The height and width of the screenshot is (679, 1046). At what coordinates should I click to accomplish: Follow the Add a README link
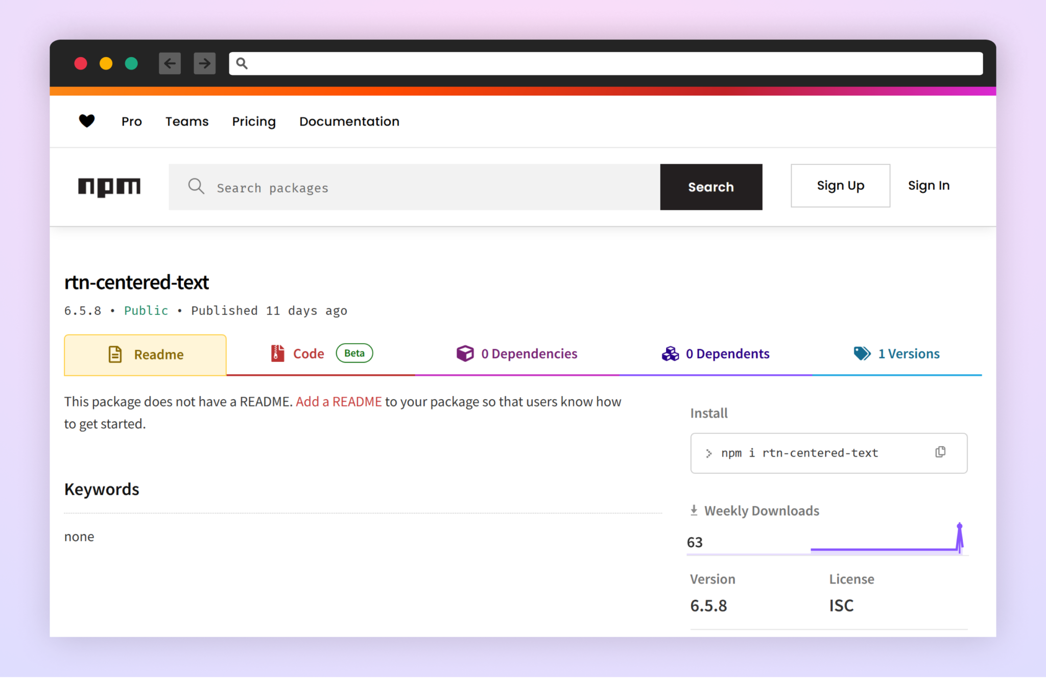[339, 401]
